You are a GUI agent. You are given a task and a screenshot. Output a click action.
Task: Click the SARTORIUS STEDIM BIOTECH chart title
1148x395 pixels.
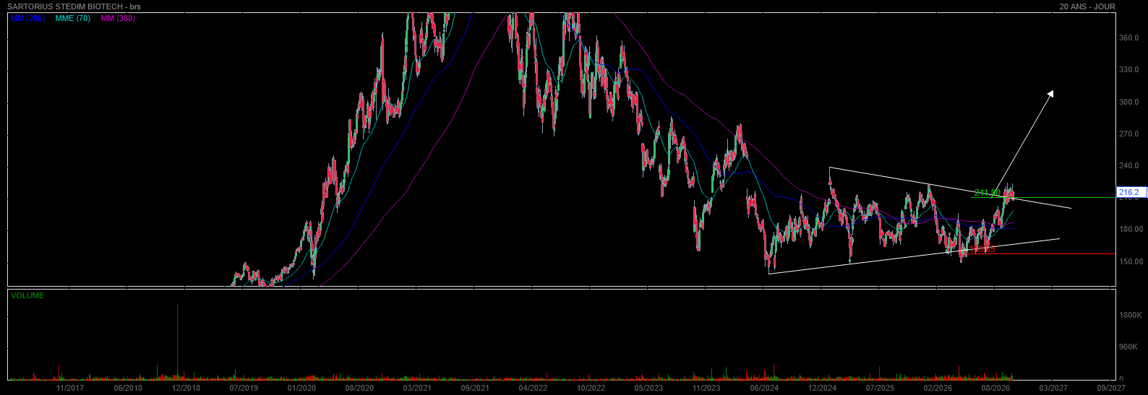74,6
